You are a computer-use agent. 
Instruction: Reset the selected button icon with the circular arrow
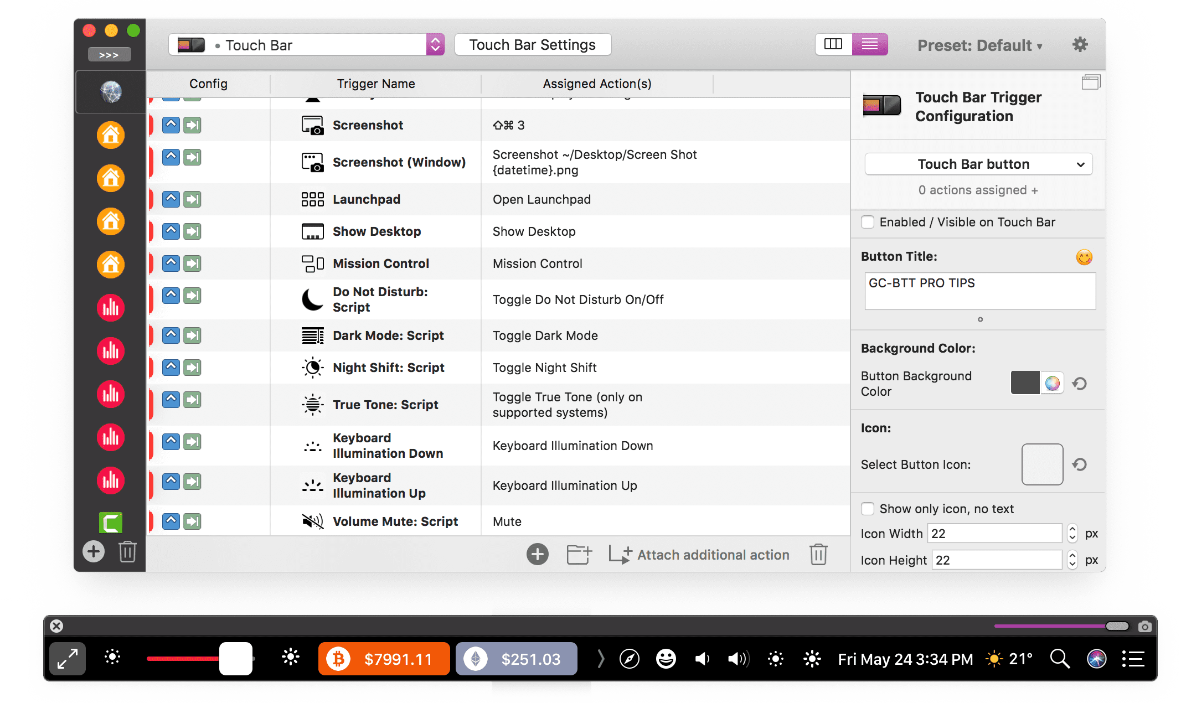coord(1080,464)
